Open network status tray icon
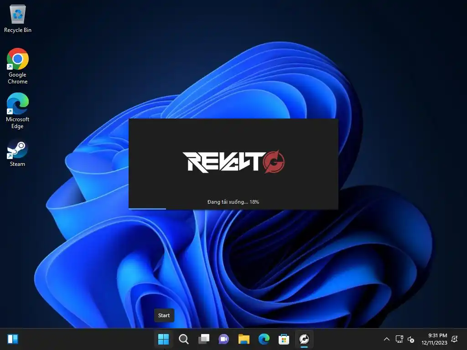 pos(399,339)
